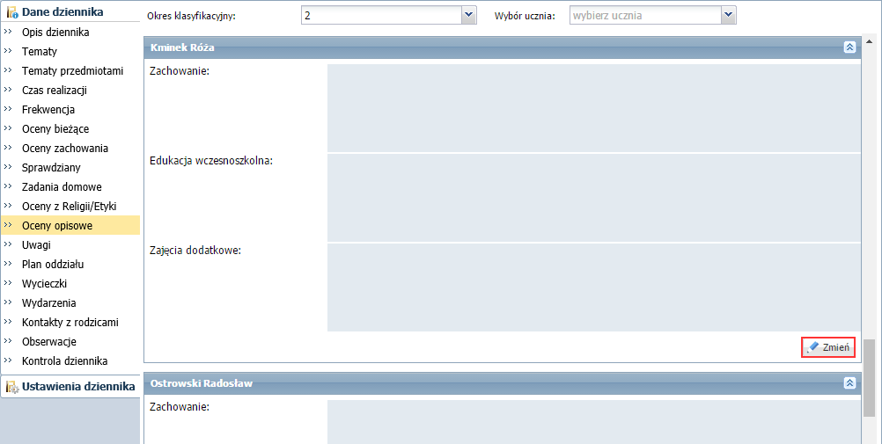Viewport: 882px width, 444px height.
Task: Click the wybierz ucznia combo field
Action: click(645, 16)
